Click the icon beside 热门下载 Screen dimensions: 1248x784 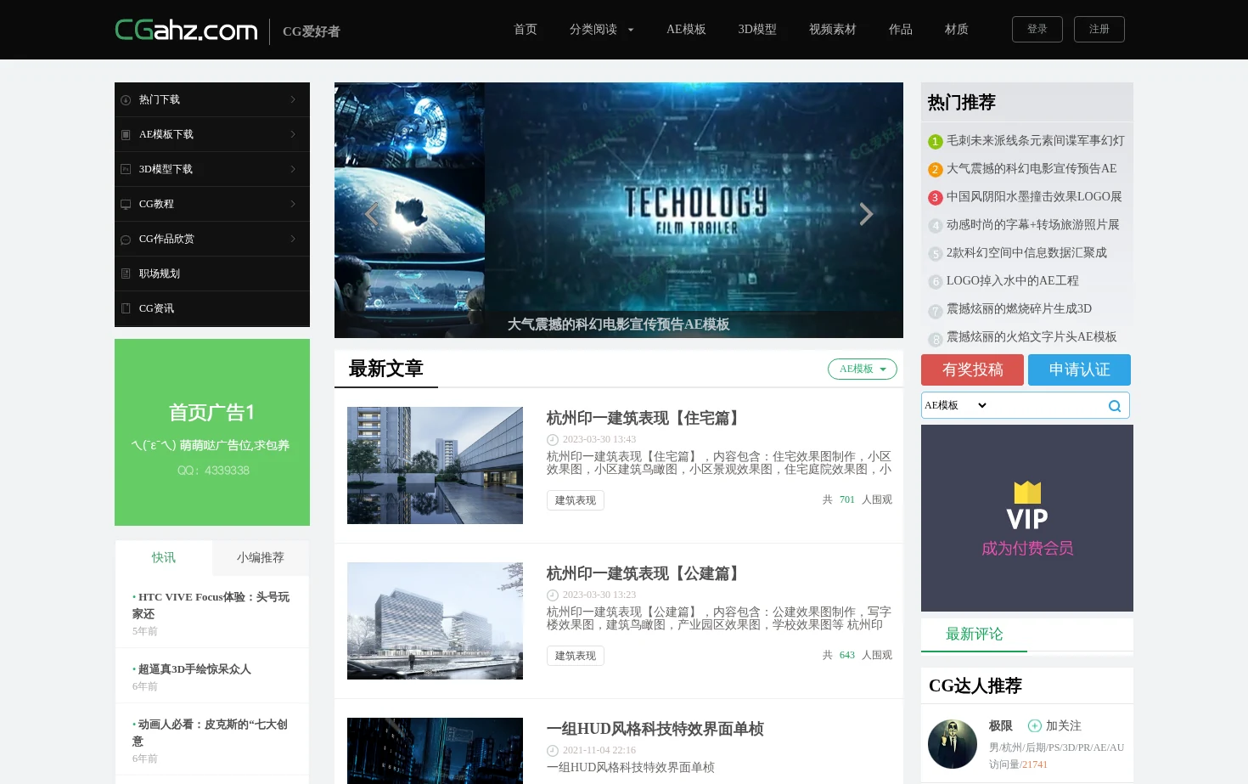pyautogui.click(x=126, y=100)
